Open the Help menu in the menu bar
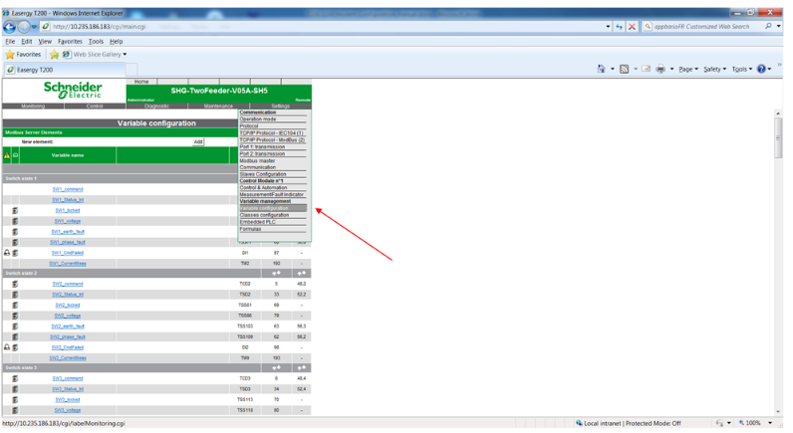793x433 pixels. coord(117,42)
